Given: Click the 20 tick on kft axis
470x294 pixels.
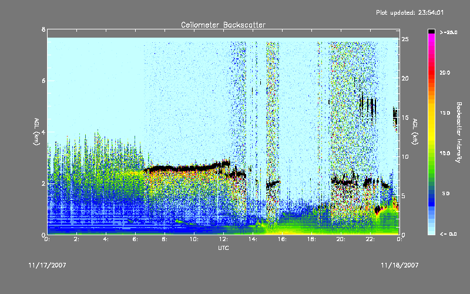Looking at the screenshot, I should click(405, 78).
